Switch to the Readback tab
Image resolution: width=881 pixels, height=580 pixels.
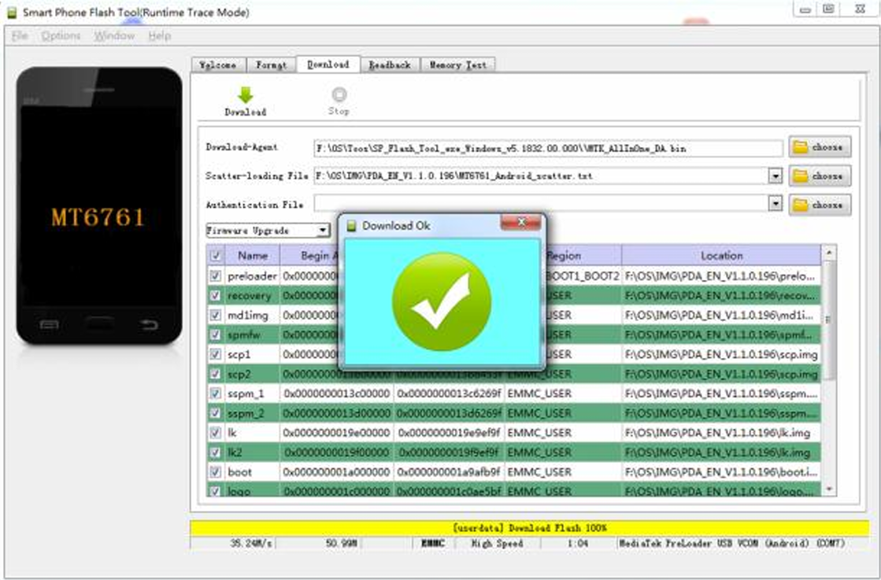[x=390, y=65]
